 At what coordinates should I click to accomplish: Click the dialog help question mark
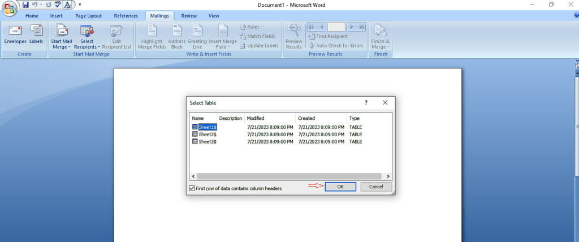pyautogui.click(x=366, y=103)
